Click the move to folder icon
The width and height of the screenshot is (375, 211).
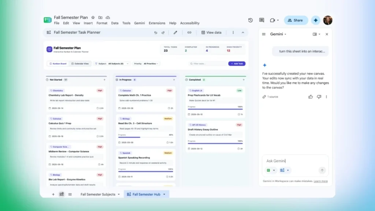[x=100, y=18]
